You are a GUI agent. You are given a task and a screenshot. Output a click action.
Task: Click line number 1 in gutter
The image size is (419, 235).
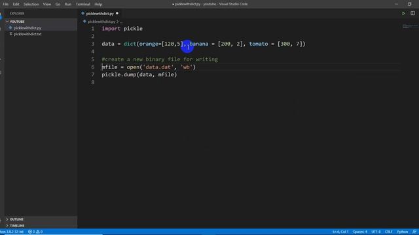(x=93, y=29)
